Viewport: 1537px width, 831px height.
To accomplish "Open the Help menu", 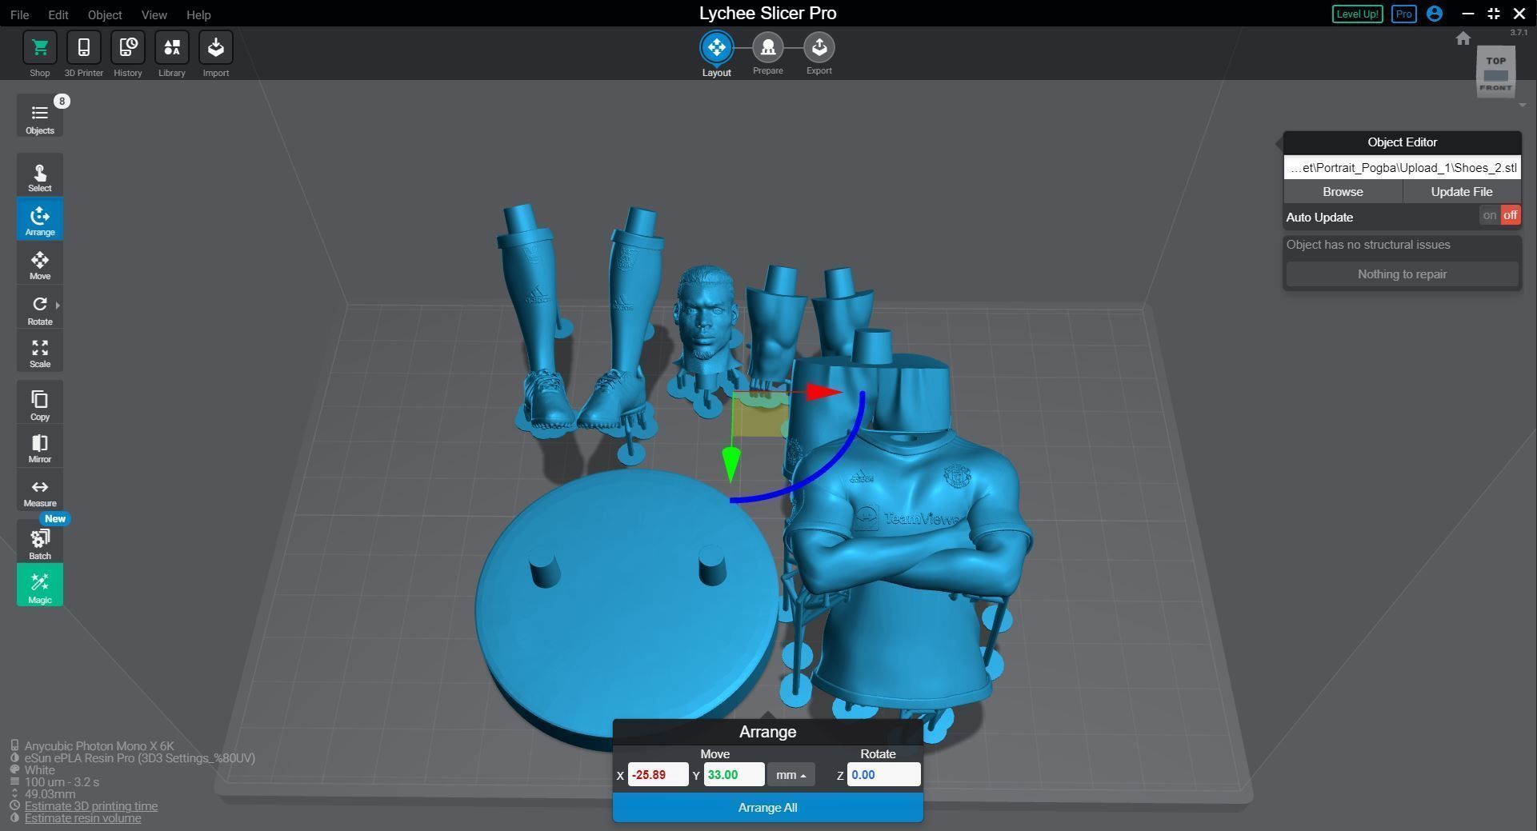I will pos(198,14).
